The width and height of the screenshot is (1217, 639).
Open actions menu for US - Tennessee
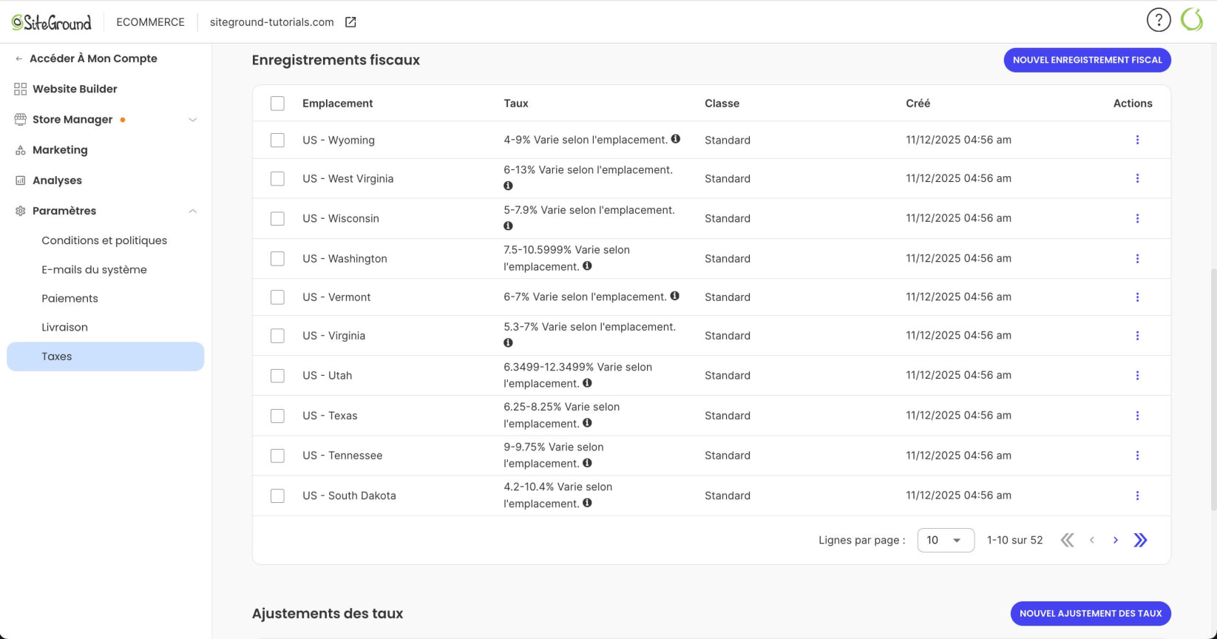(x=1137, y=455)
